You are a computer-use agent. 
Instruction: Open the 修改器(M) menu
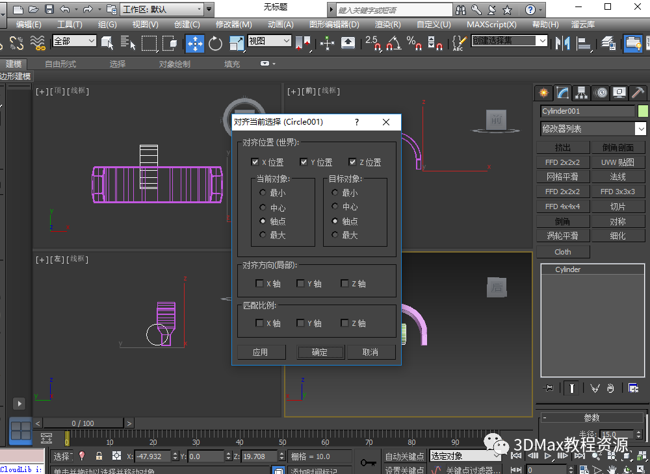[x=233, y=24]
